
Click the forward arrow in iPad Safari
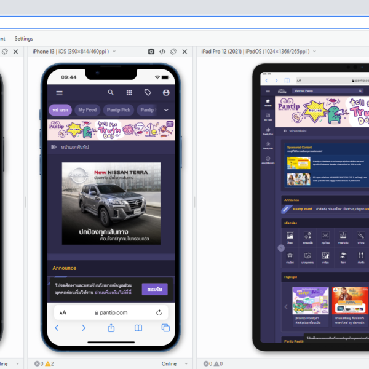[277, 81]
